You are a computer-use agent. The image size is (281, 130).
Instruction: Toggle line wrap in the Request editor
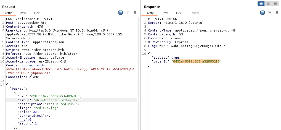[121, 13]
